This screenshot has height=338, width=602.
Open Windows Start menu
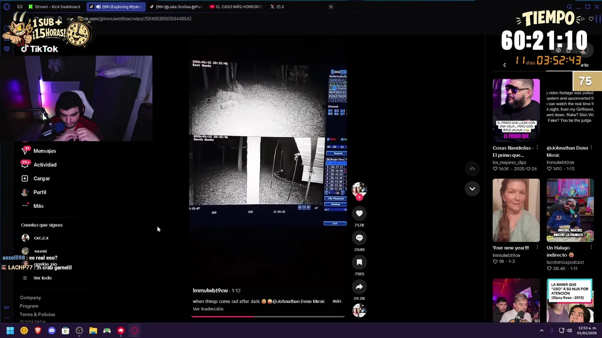[x=10, y=330]
